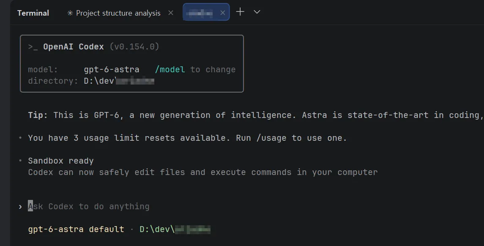Click the asterisk icon on Project structure tab
484x246 pixels.
70,13
